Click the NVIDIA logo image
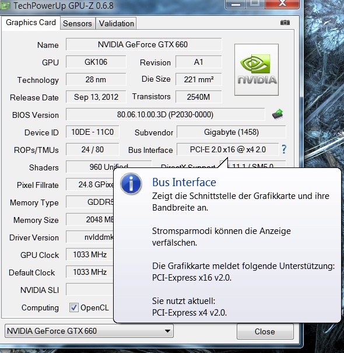Image resolution: width=344 pixels, height=353 pixels. tap(257, 70)
